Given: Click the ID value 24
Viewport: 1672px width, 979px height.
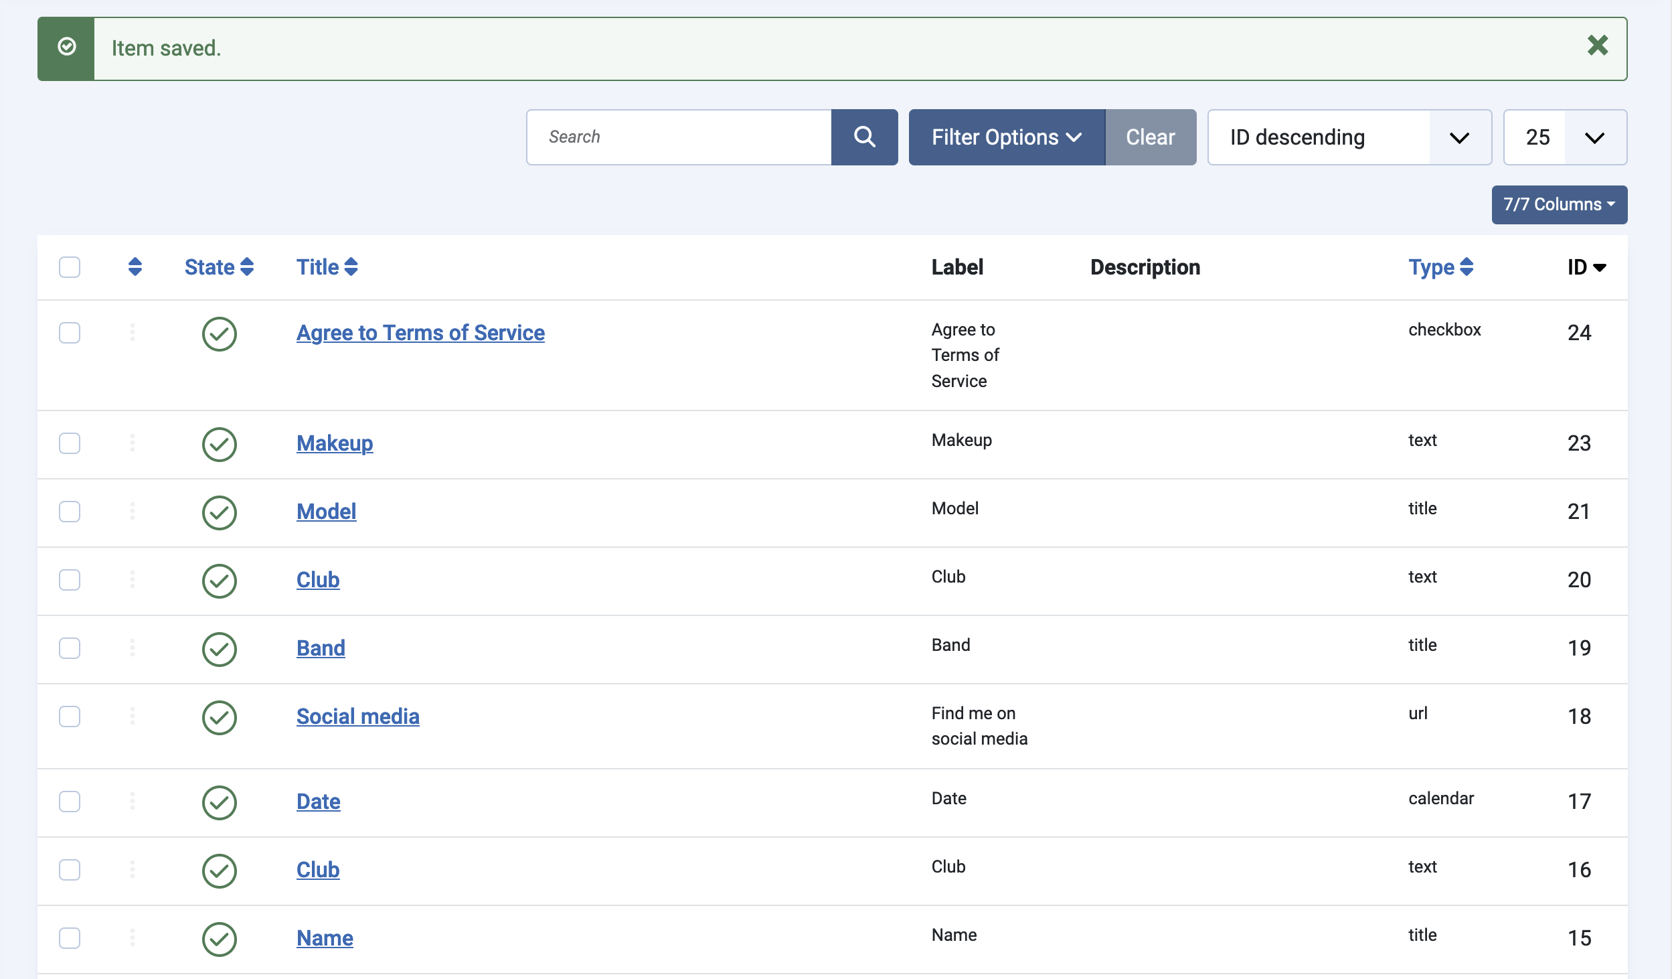Looking at the screenshot, I should point(1579,333).
